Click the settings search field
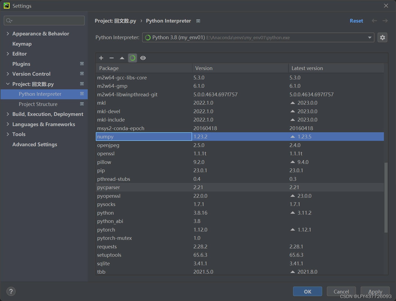 pos(44,20)
